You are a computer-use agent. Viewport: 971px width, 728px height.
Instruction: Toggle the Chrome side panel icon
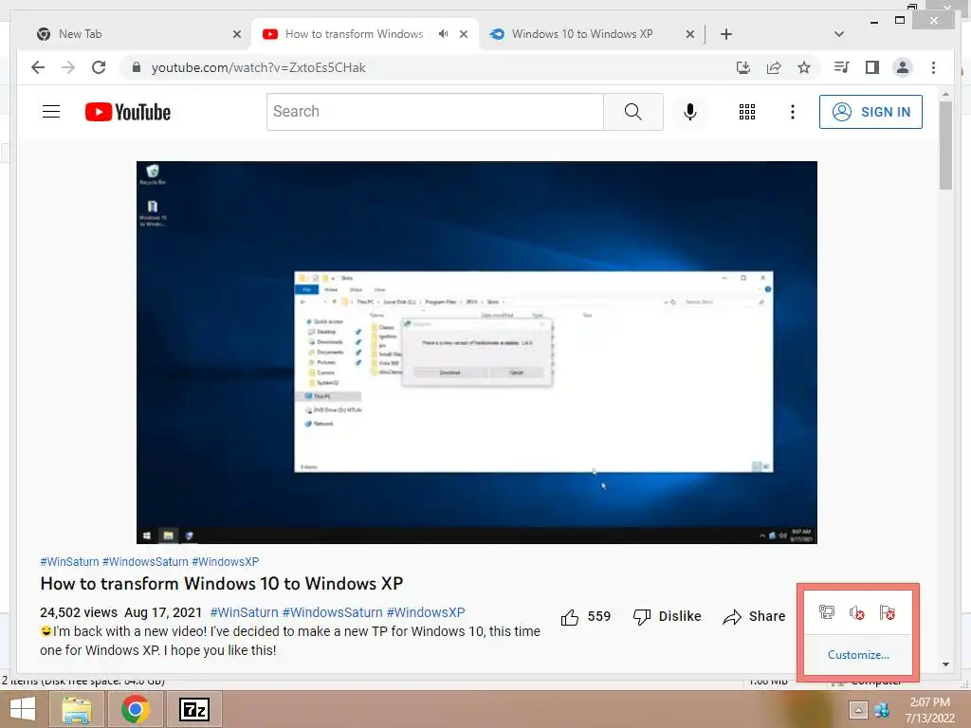coord(872,67)
